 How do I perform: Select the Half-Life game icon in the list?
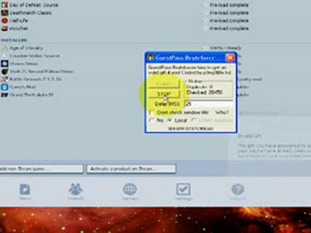[x=4, y=21]
